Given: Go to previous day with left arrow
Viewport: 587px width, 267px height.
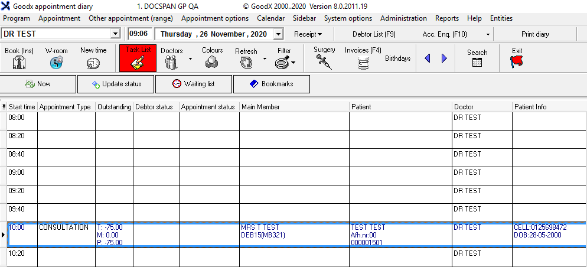Looking at the screenshot, I should pyautogui.click(x=428, y=58).
